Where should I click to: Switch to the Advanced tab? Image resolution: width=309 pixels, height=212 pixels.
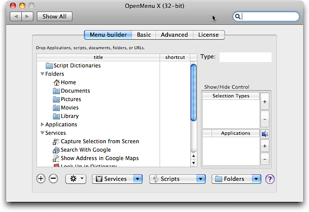pyautogui.click(x=174, y=35)
